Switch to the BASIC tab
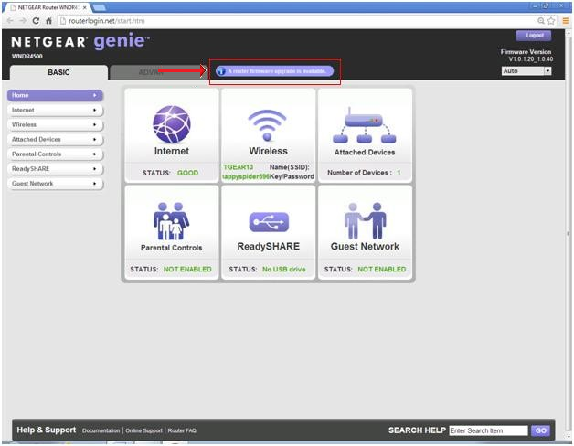574x446 pixels. tap(58, 72)
